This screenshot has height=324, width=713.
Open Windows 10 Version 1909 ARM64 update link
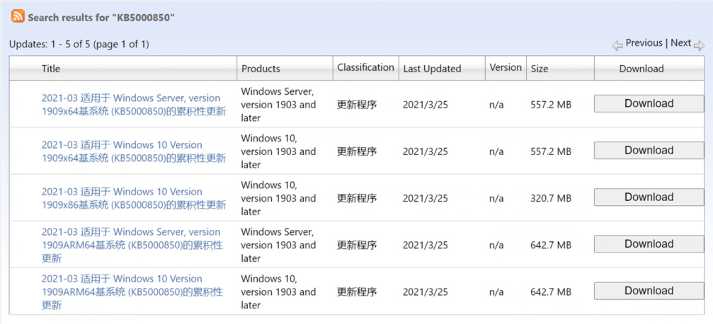(132, 291)
